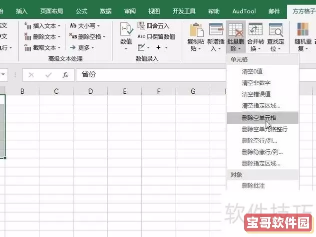
Task: Open the 合并转换 tool
Action: coord(256,37)
